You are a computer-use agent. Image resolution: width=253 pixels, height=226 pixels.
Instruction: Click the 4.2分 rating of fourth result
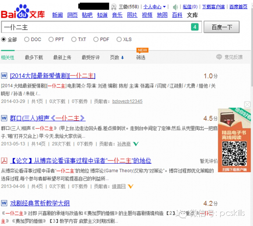(x=210, y=203)
